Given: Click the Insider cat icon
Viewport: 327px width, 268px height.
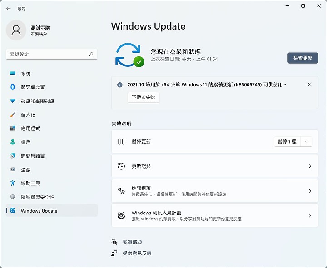Looking at the screenshot, I should [121, 215].
